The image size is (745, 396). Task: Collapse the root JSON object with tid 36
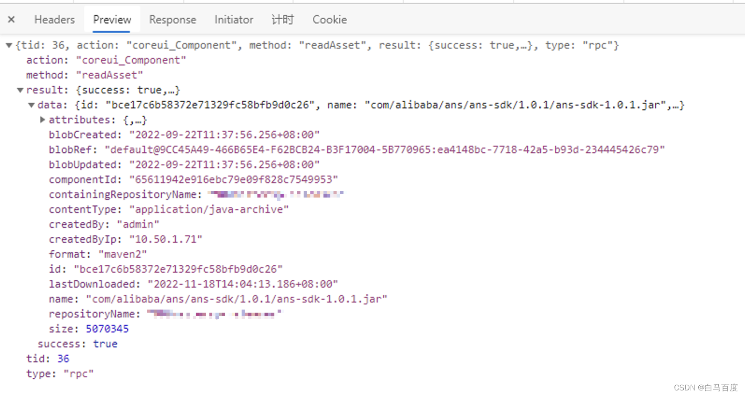[x=9, y=45]
